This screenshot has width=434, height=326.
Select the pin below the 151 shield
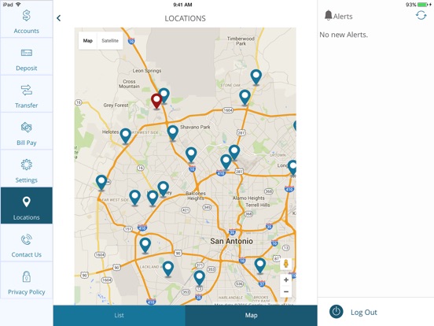pyautogui.click(x=145, y=246)
